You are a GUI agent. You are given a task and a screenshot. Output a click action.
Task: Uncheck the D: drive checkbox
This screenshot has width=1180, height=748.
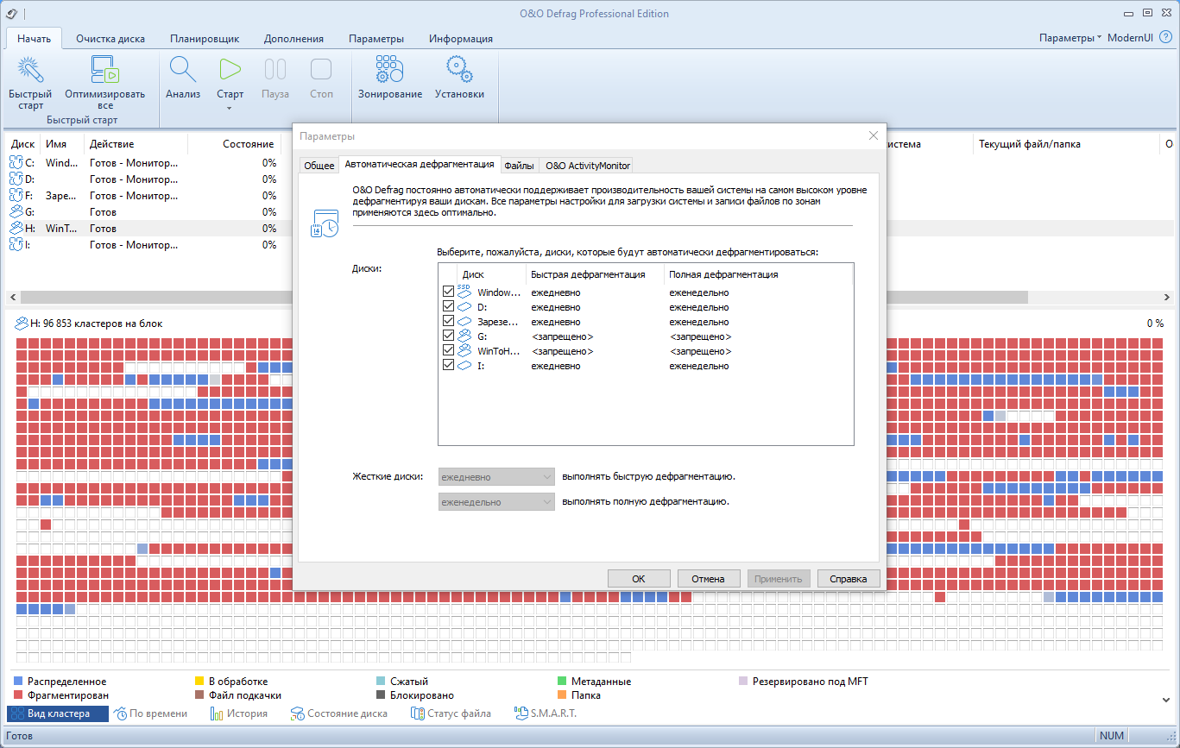click(x=448, y=307)
